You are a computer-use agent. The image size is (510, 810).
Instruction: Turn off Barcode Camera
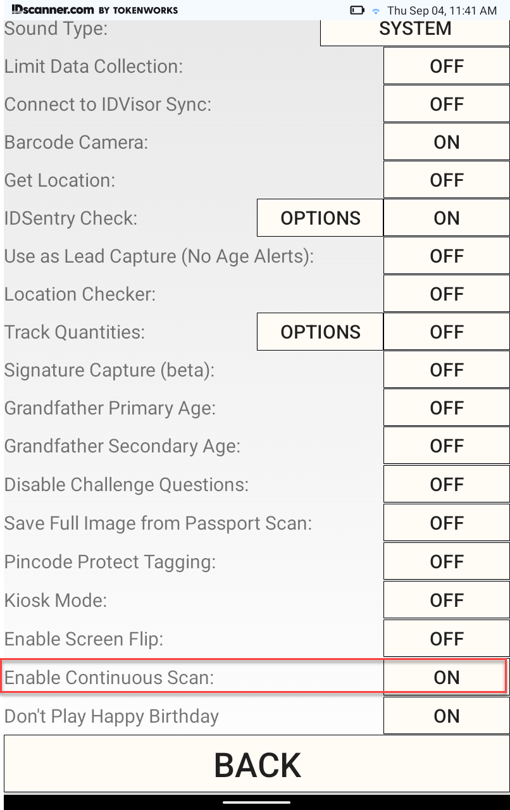(x=447, y=142)
